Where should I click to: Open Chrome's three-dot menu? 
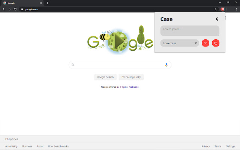click(236, 9)
